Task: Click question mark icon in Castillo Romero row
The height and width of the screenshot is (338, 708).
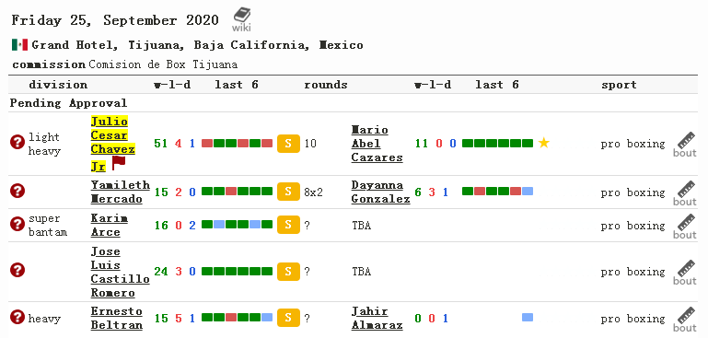Action: (17, 270)
